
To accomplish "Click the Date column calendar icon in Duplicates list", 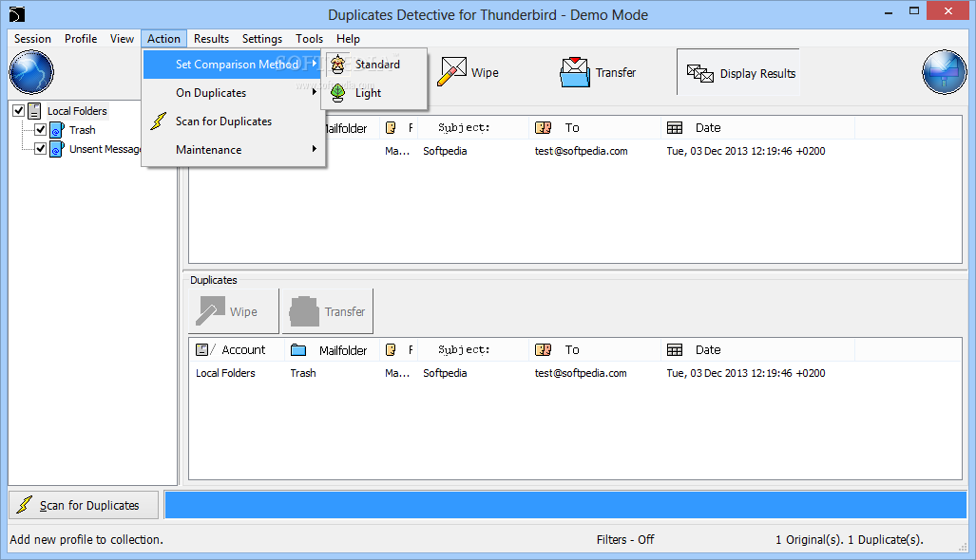I will click(x=675, y=350).
